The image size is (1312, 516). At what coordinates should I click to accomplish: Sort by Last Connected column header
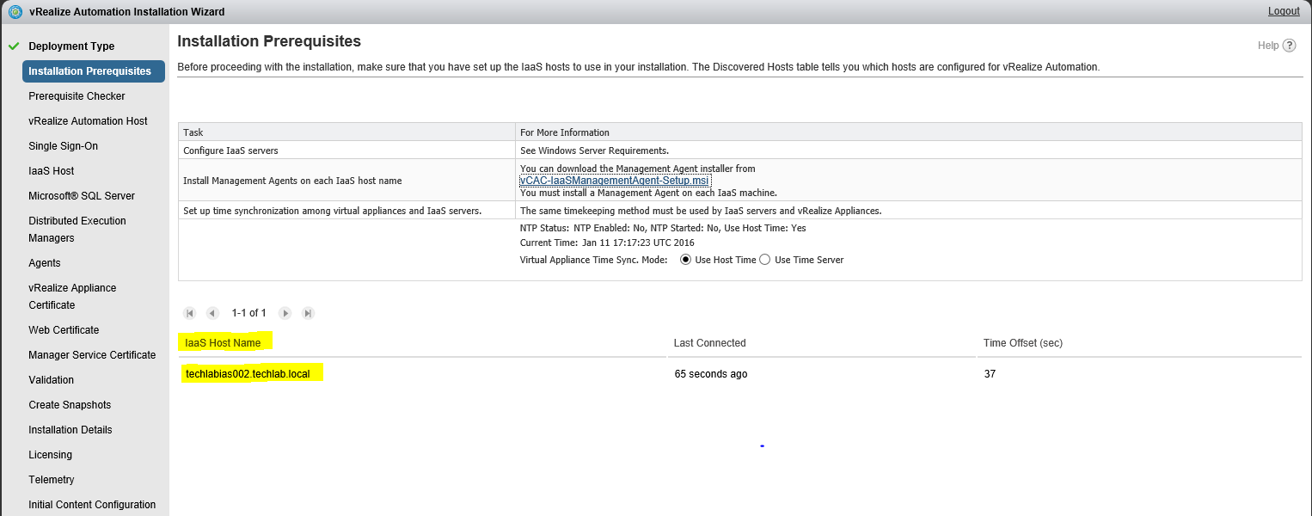(710, 343)
